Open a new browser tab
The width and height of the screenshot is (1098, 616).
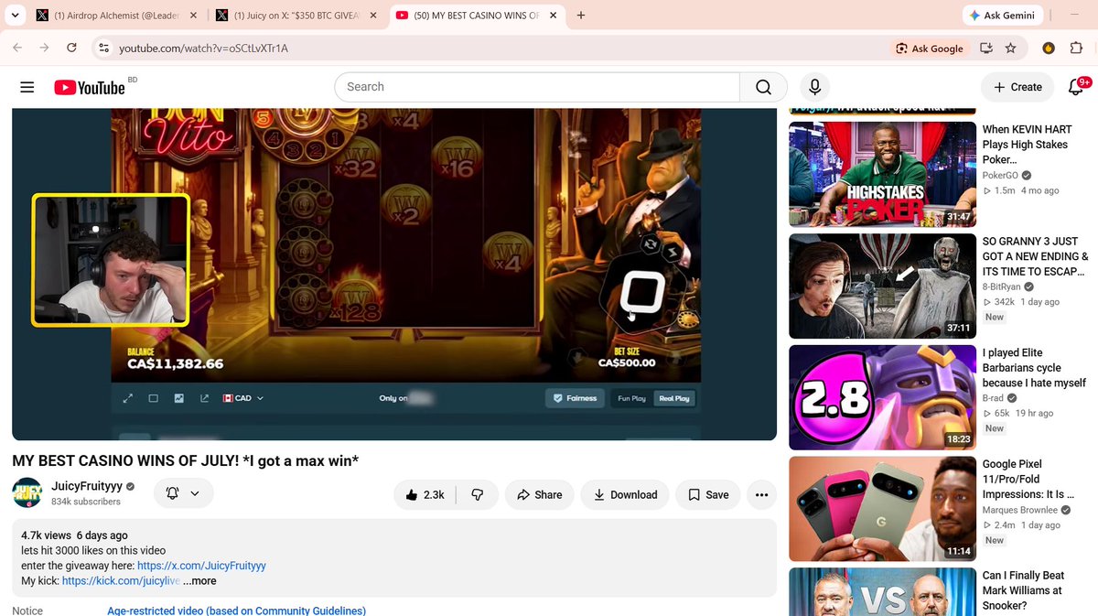click(581, 16)
